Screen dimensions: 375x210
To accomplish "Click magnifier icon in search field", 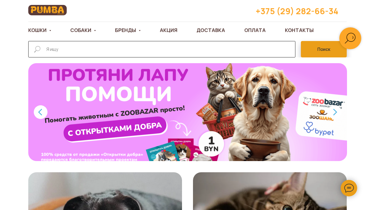I will 37,49.
